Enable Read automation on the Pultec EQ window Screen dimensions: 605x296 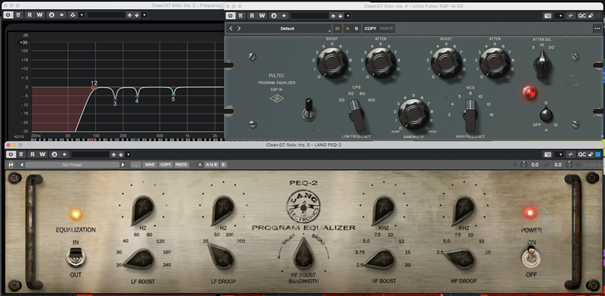pyautogui.click(x=252, y=16)
